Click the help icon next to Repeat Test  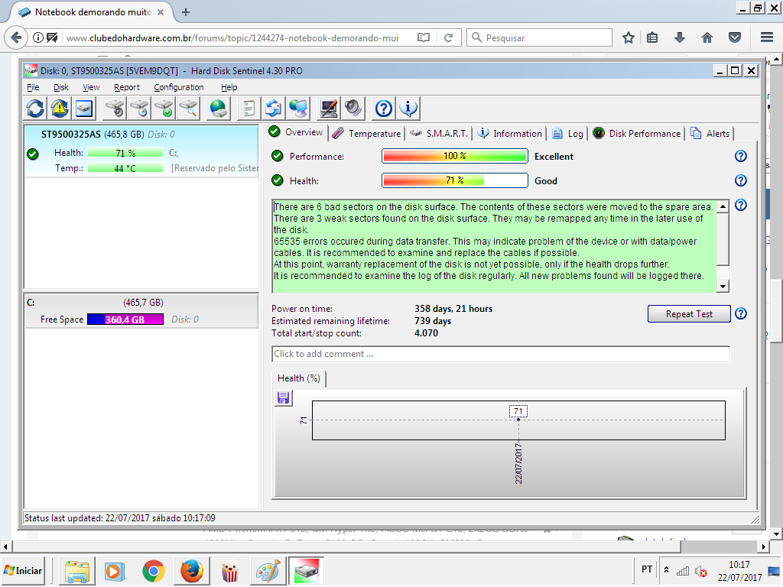tap(740, 313)
